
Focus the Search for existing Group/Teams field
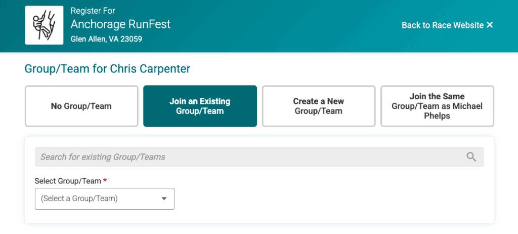[x=248, y=157]
